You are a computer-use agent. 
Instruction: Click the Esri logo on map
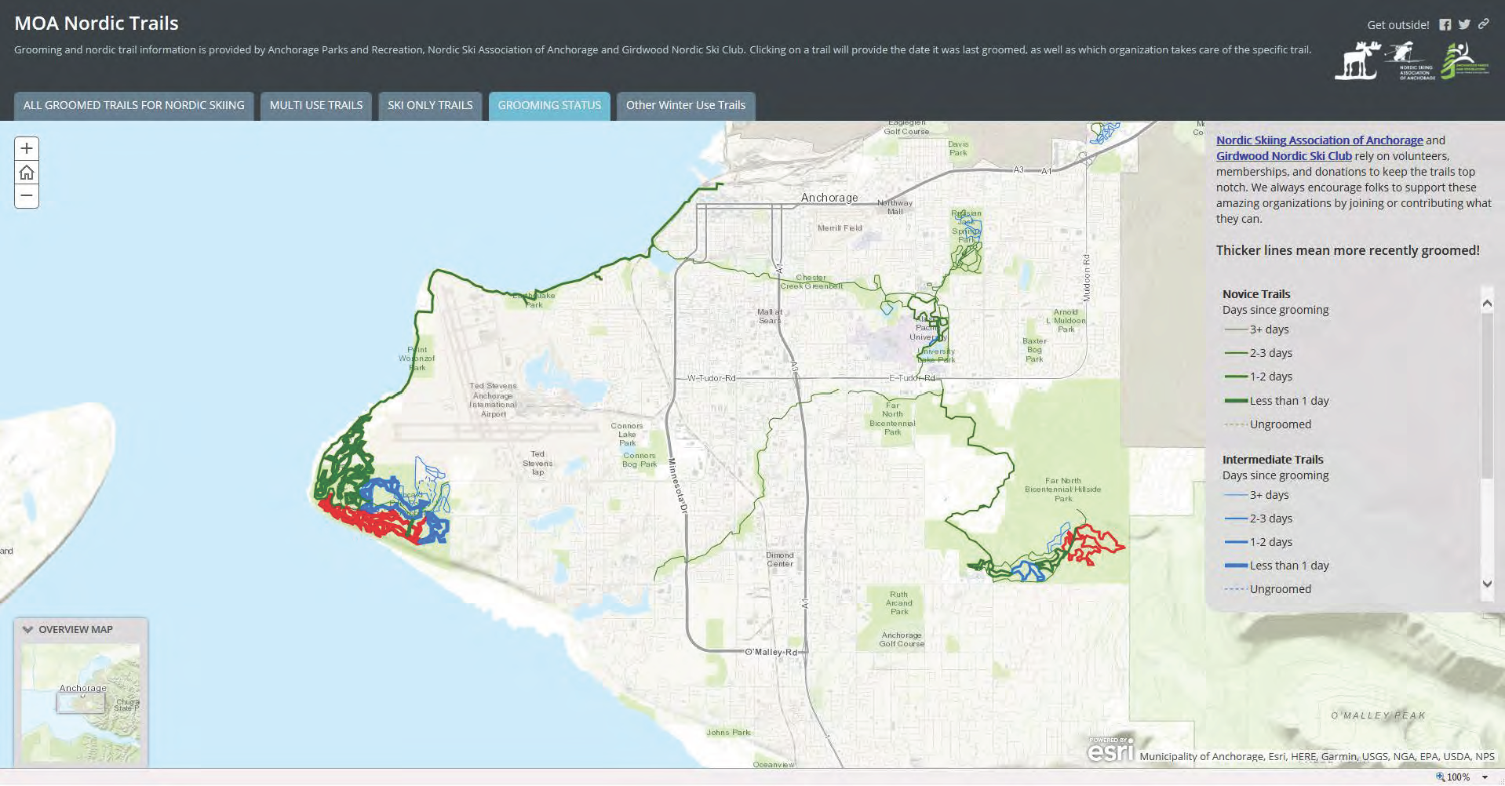pos(1110,750)
